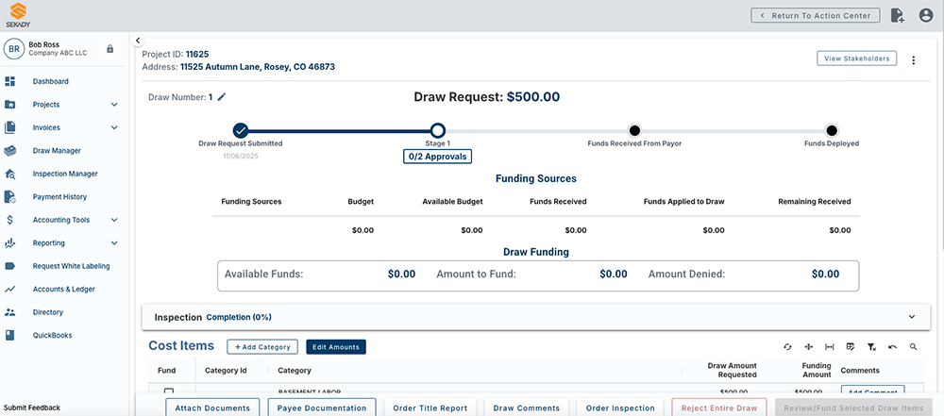
Task: Go to Payment History in sidebar
Action: coord(59,197)
